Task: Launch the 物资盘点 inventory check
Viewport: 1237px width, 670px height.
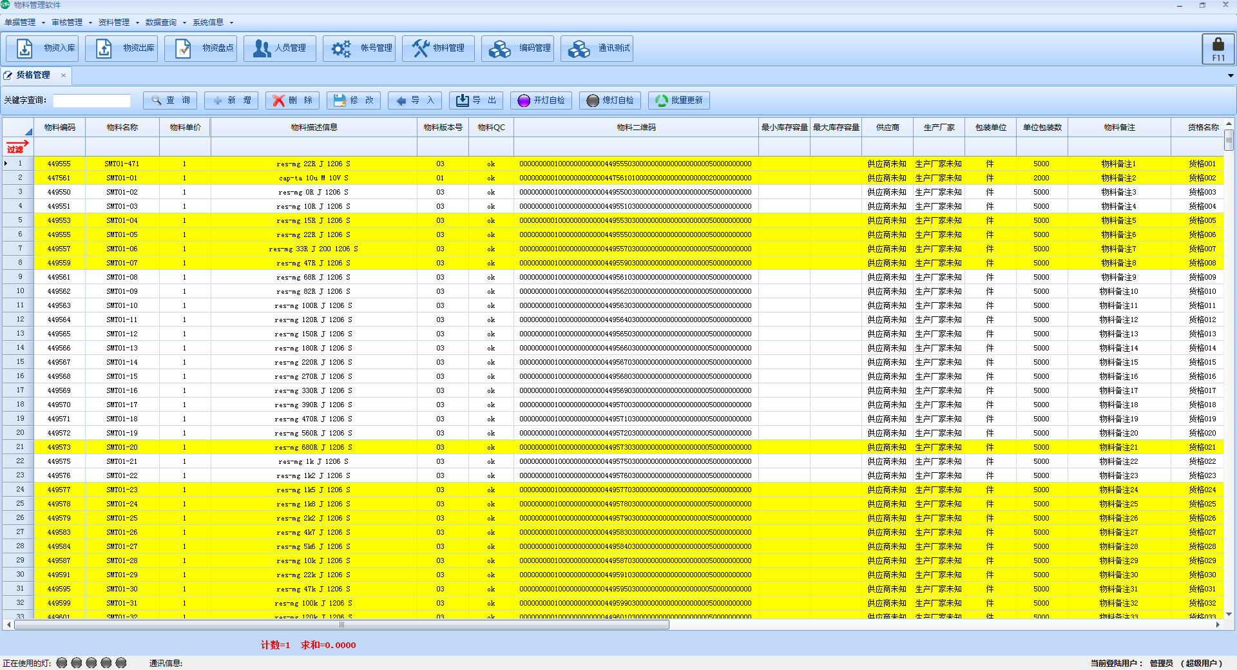Action: [201, 48]
